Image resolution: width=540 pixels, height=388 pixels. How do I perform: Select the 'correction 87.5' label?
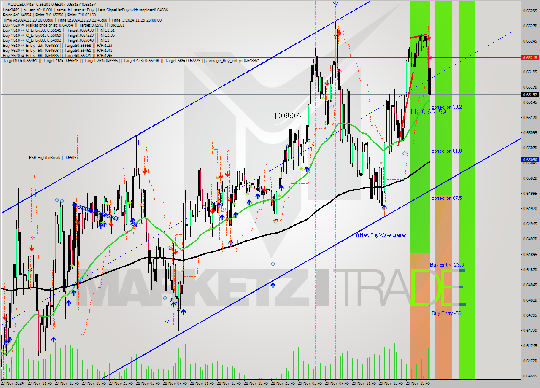click(x=446, y=198)
